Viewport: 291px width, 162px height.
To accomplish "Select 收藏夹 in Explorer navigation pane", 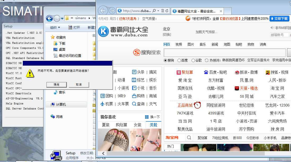I will coord(61,37).
